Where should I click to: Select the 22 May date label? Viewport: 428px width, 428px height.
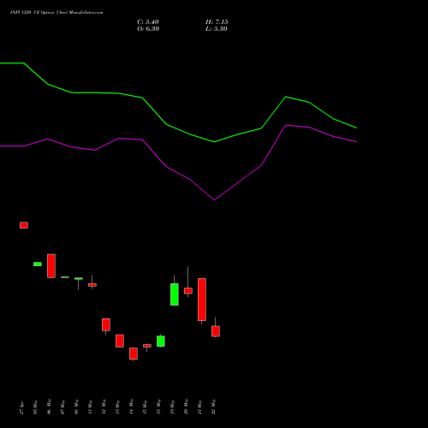pos(213,407)
